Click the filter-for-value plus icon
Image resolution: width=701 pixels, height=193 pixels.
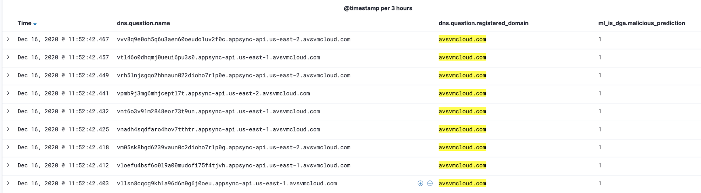pos(420,183)
